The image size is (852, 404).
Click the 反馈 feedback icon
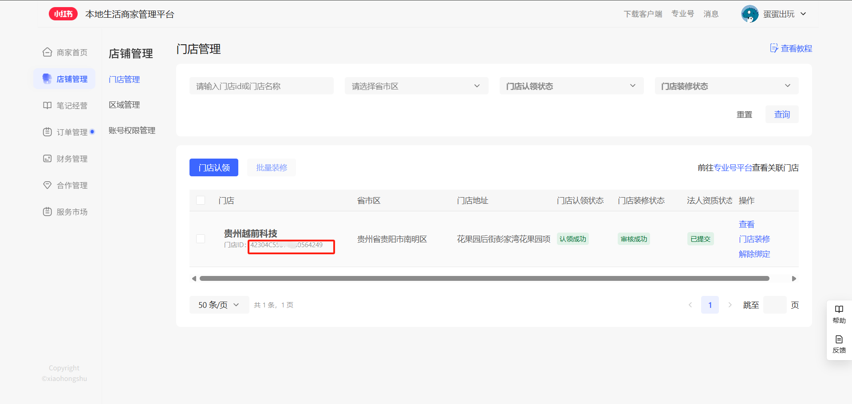pos(839,340)
